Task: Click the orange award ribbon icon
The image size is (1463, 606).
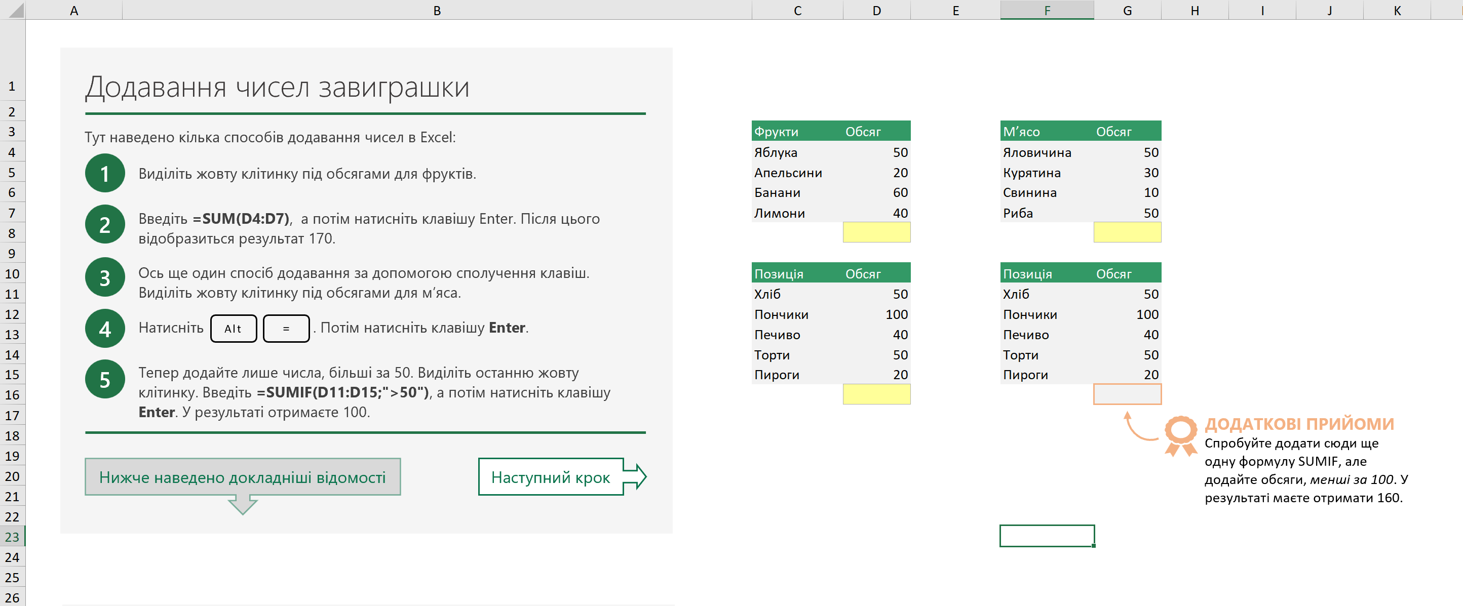Action: [x=1180, y=435]
